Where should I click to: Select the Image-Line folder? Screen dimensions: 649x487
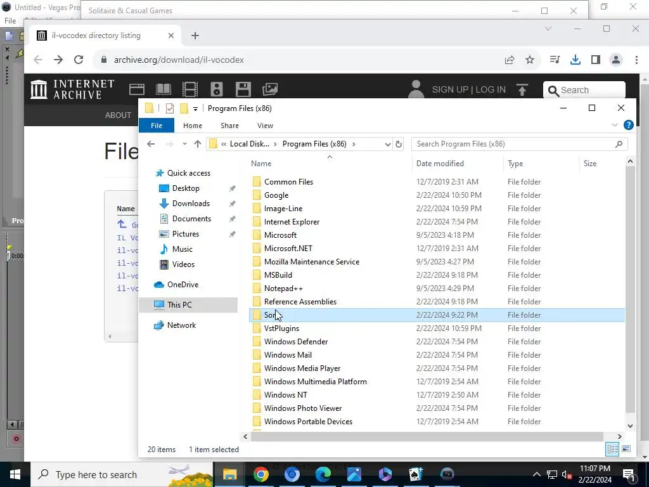[x=283, y=208]
